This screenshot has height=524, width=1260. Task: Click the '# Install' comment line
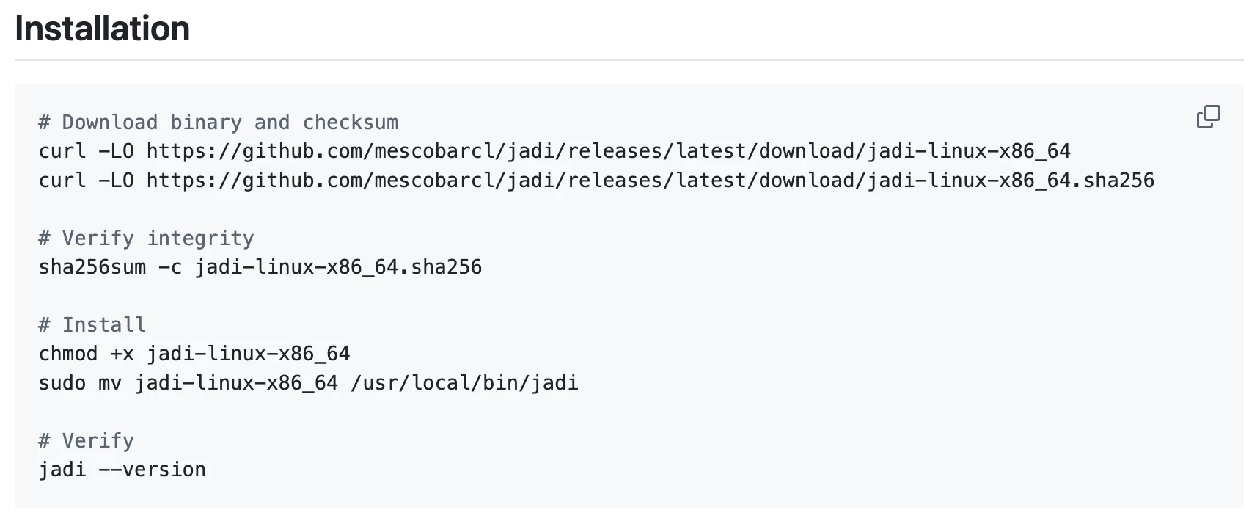[92, 325]
